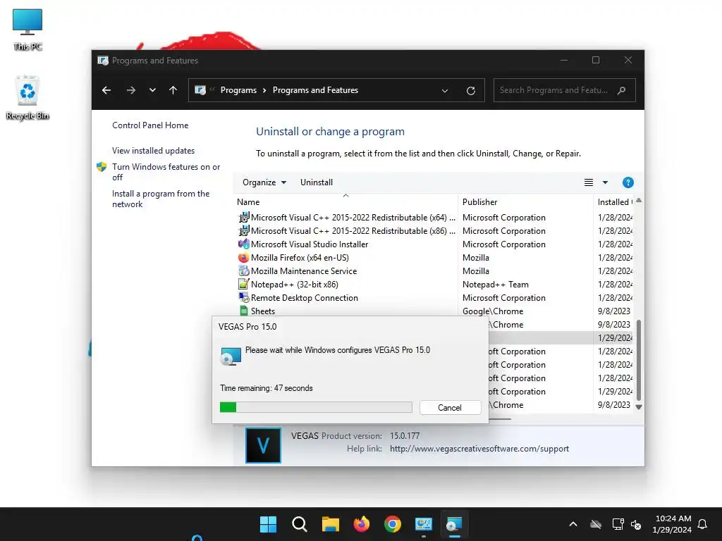Click the network display tray icon
The width and height of the screenshot is (722, 541).
click(618, 524)
